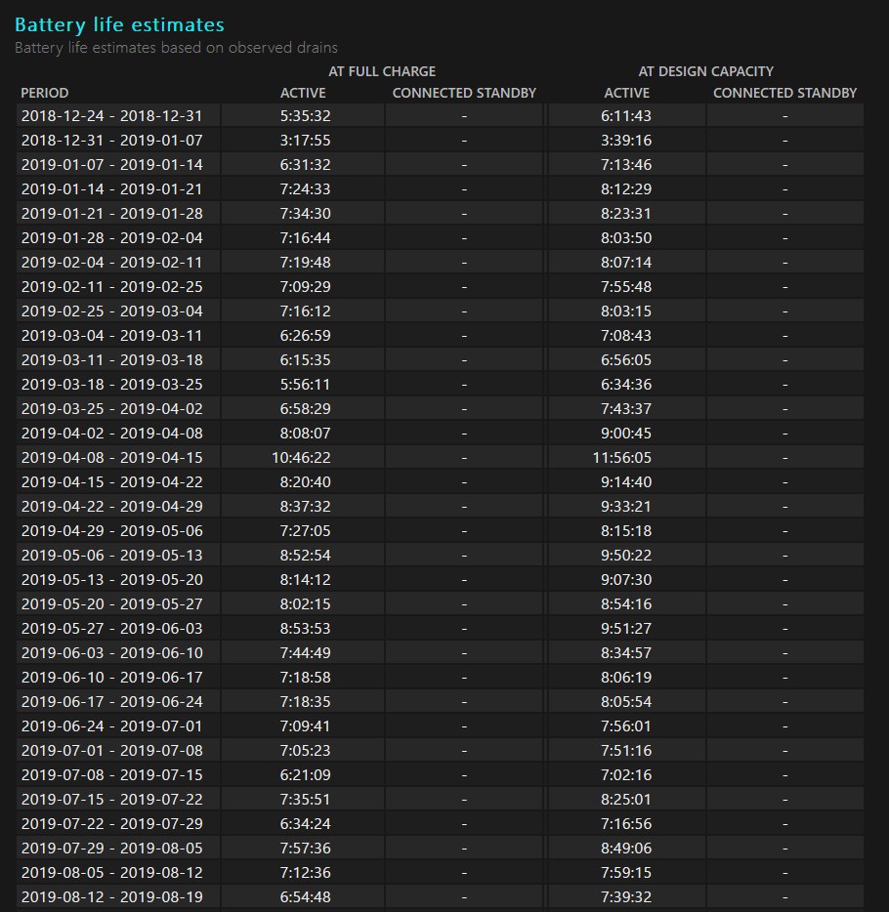The height and width of the screenshot is (912, 889).
Task: Select period 2019-04-02 - 2019-04-08
Action: click(111, 434)
